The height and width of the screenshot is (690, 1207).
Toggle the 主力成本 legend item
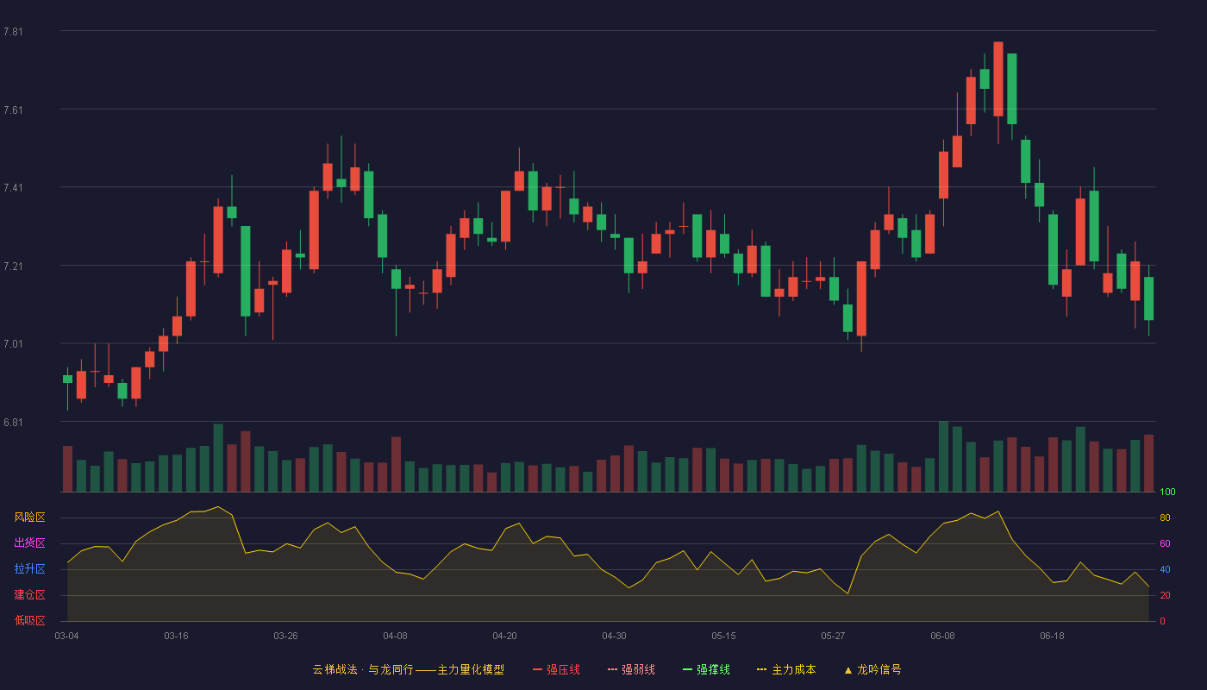click(x=786, y=669)
